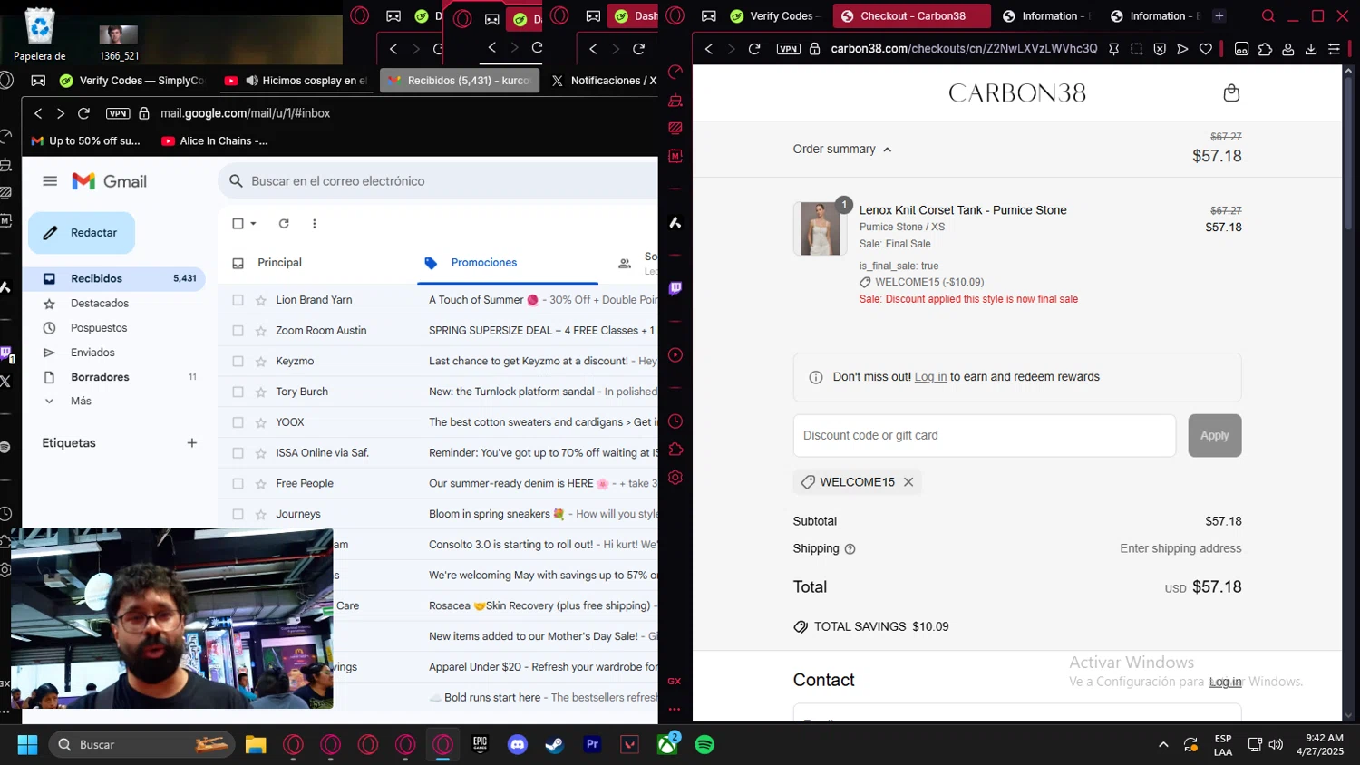Open the Papelera de reciclaje desktop icon
1360x765 pixels.
40,34
